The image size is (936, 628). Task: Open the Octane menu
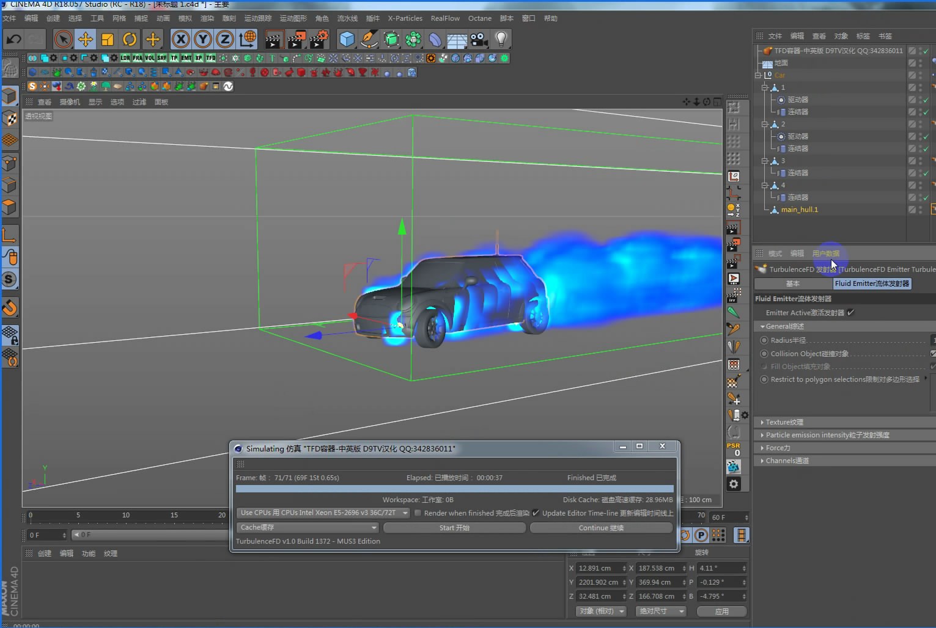click(480, 18)
